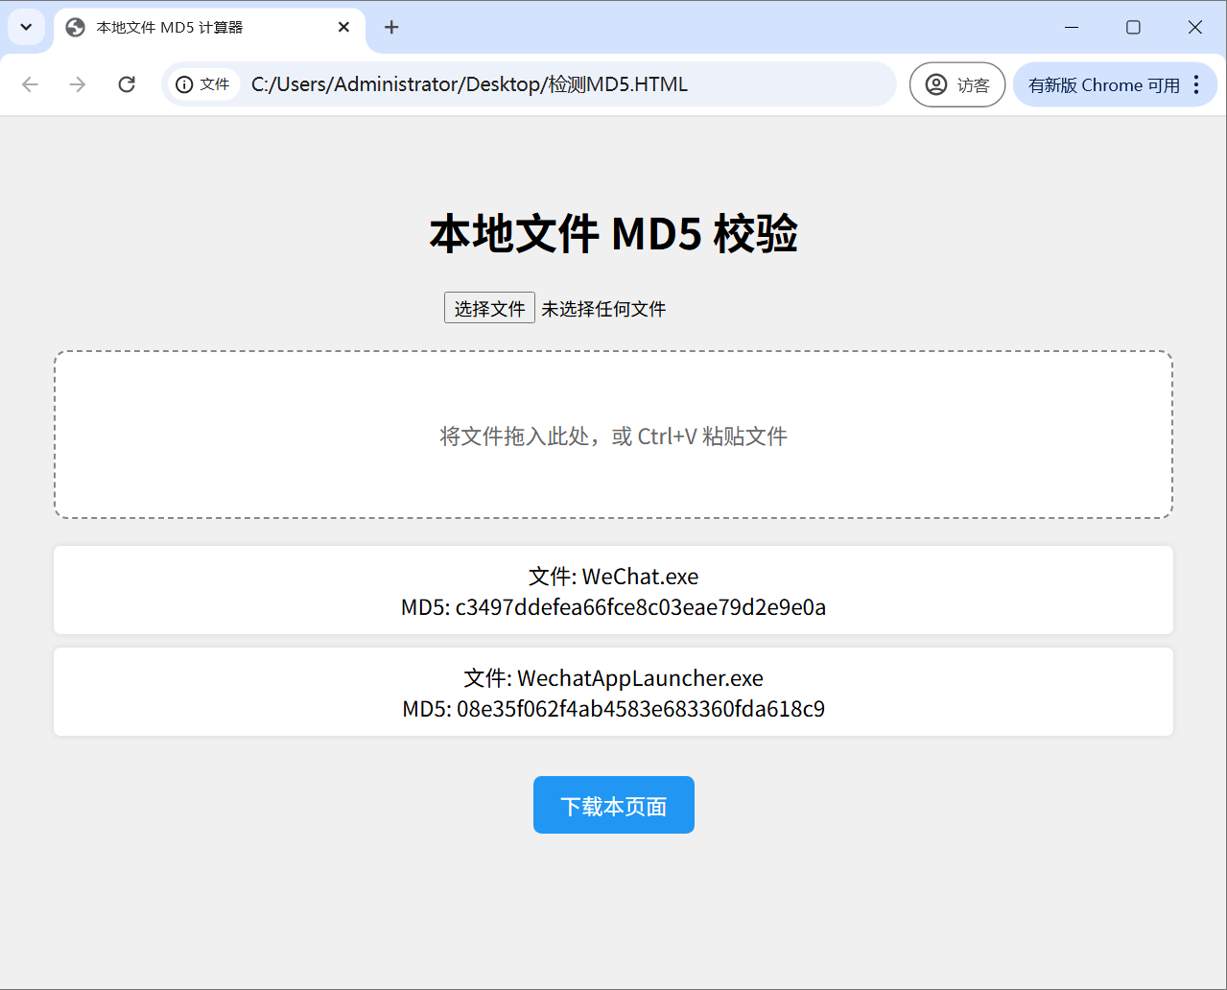Click MD5 c3497ddefea66fce8c03eae79d2e9e0a value
The height and width of the screenshot is (990, 1227).
click(641, 607)
